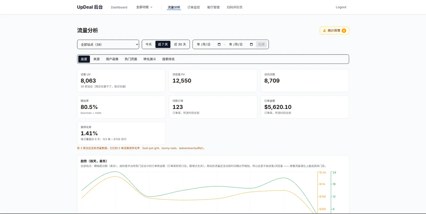Go to 订单监控 in navigation
The width and height of the screenshot is (426, 214).
click(194, 7)
